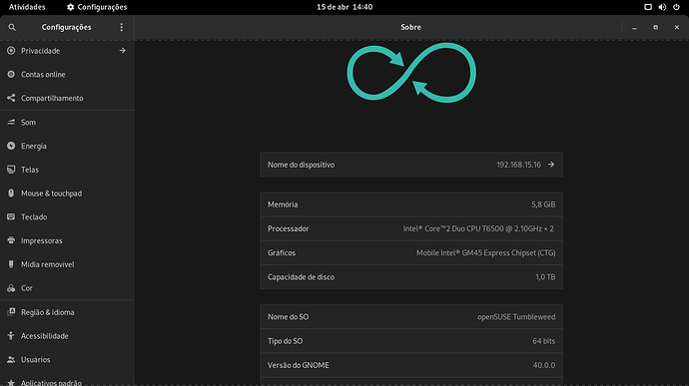This screenshot has height=386, width=689.
Task: Click the device name value 192.168.15.16
Action: click(518, 165)
